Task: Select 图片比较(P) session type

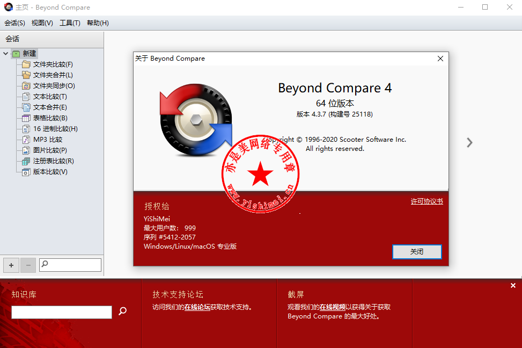Action: coord(50,150)
